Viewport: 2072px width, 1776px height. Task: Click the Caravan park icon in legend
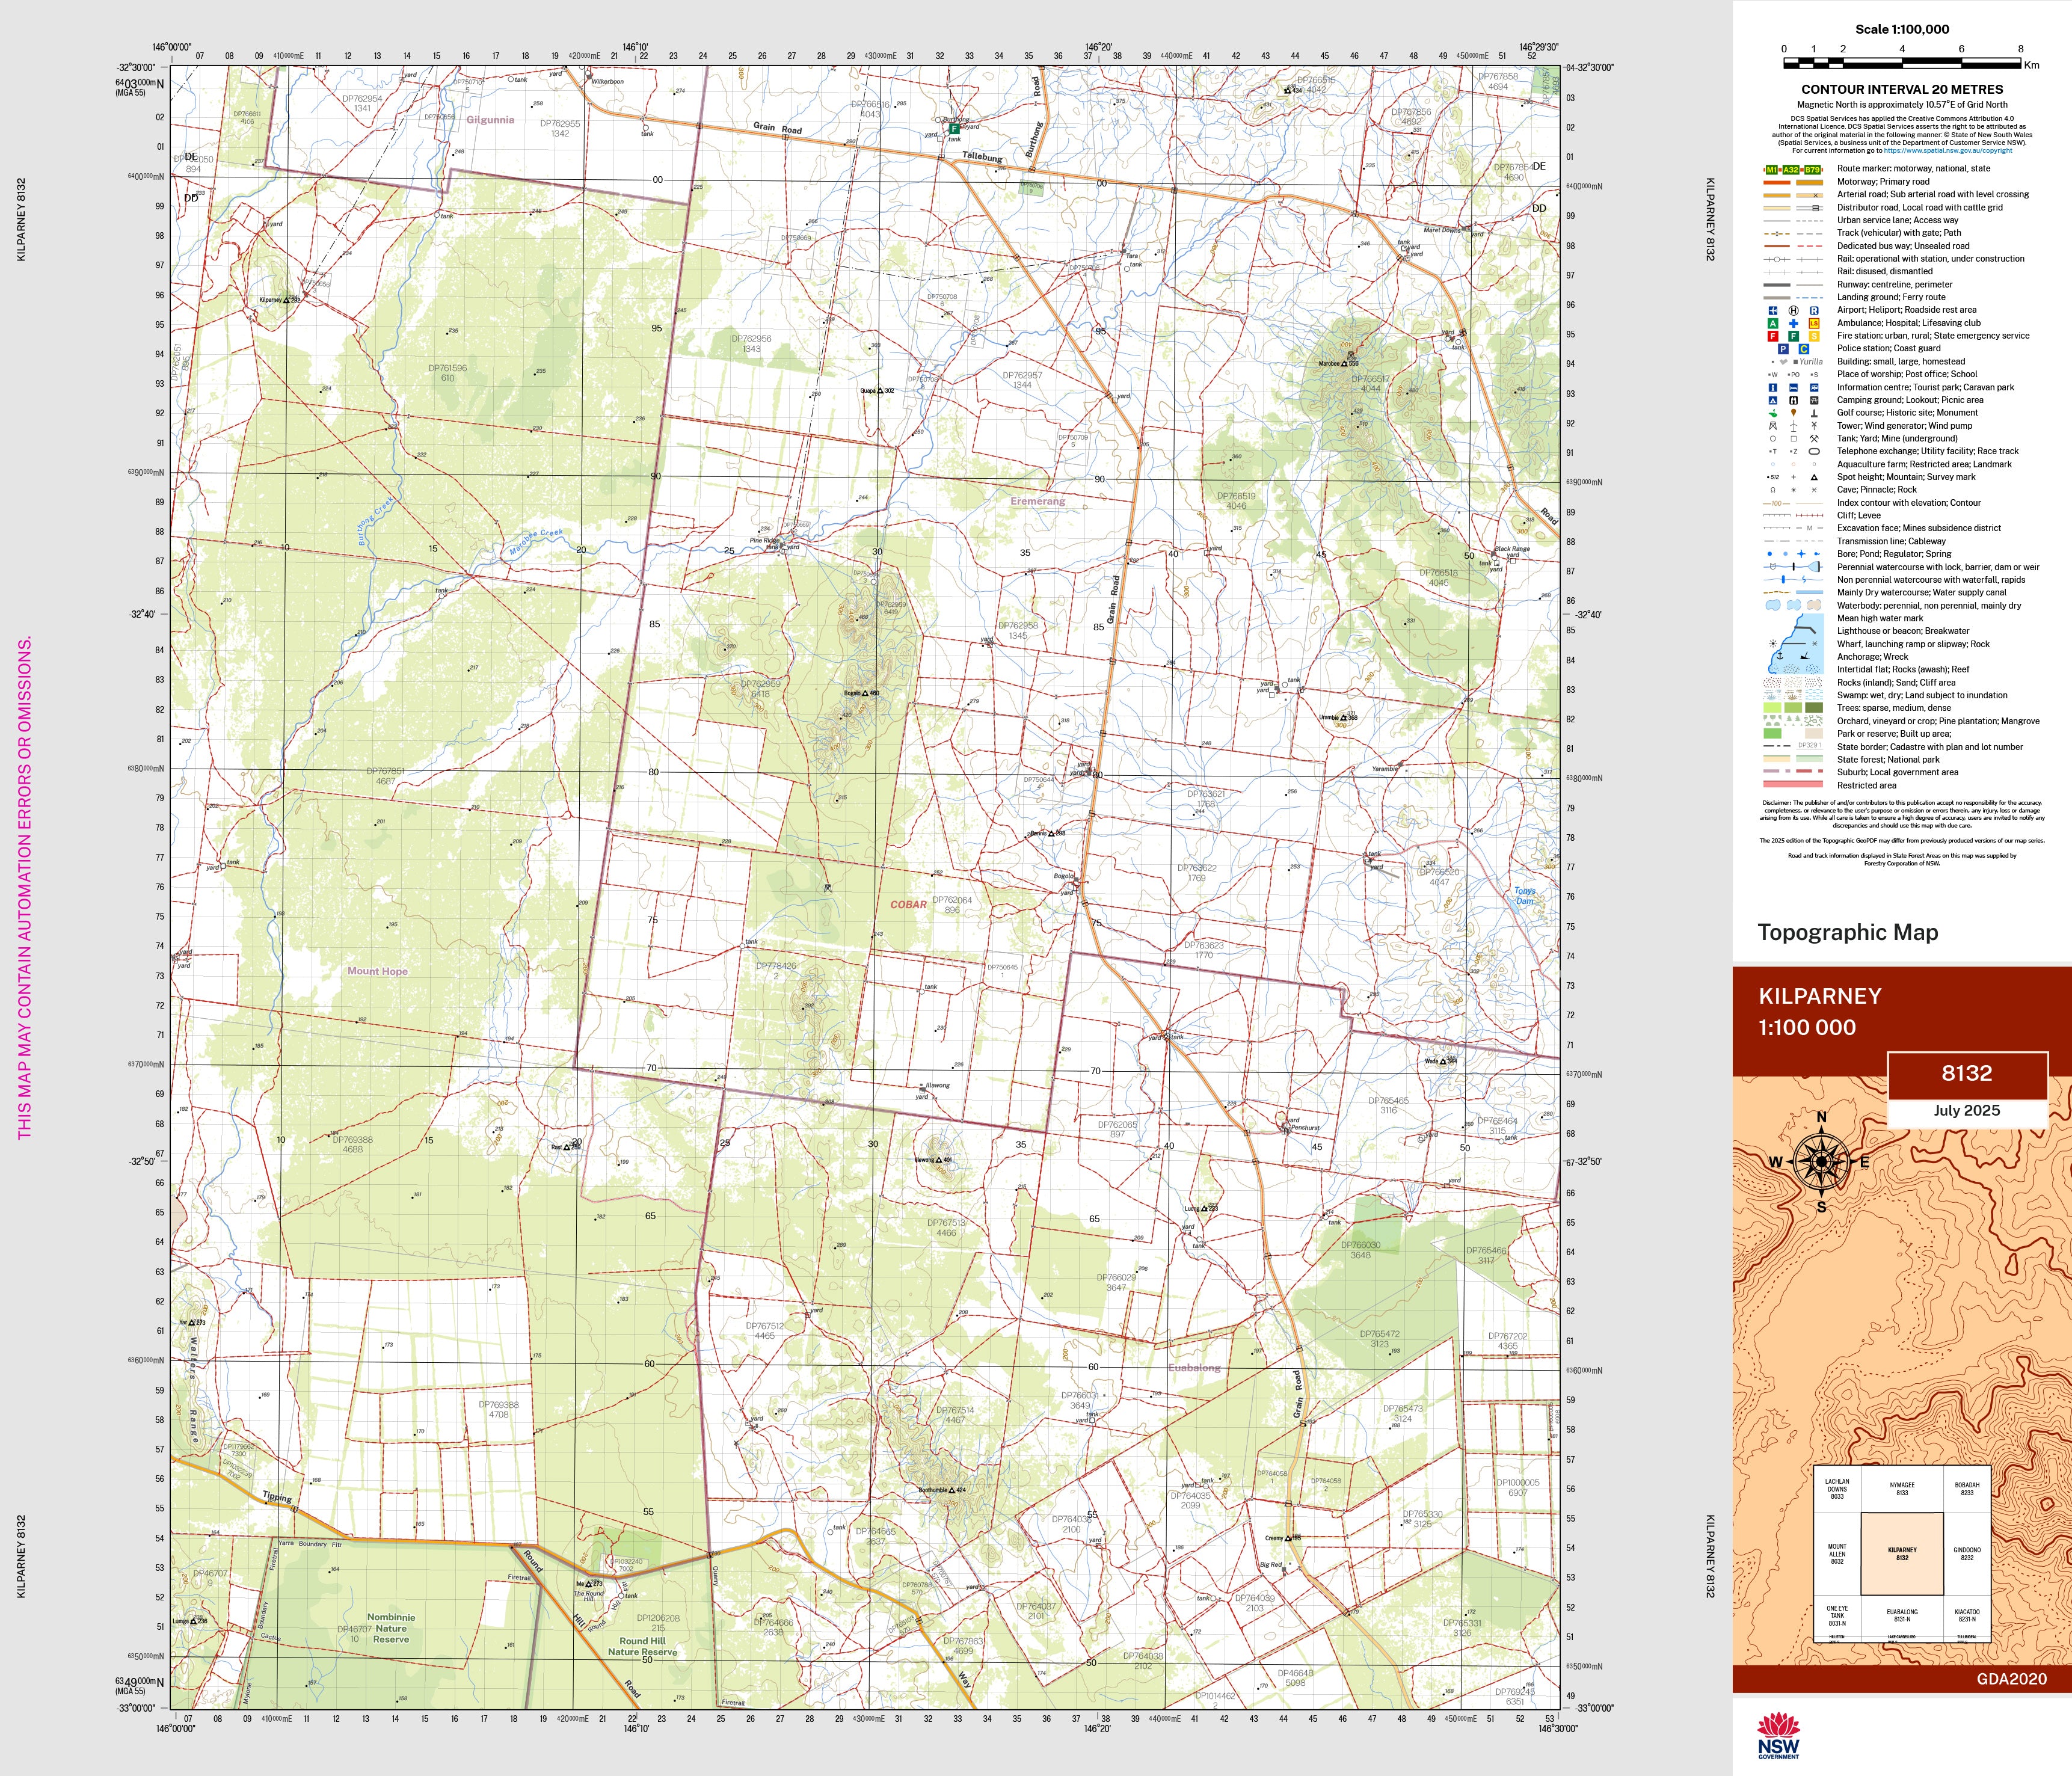click(1814, 387)
